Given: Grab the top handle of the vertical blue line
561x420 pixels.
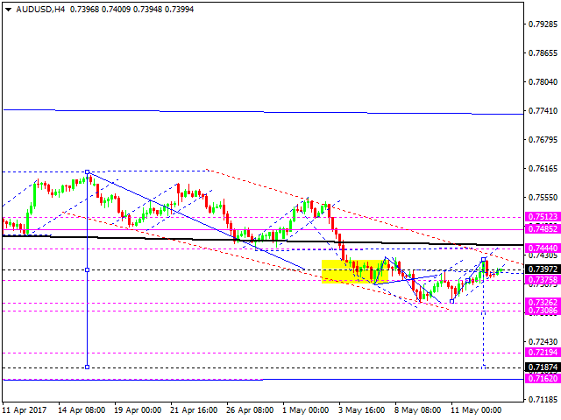Looking at the screenshot, I should click(x=88, y=172).
